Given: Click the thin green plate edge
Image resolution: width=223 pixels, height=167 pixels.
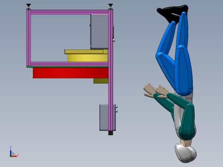Looking at the screenshot, I should (x=67, y=67).
